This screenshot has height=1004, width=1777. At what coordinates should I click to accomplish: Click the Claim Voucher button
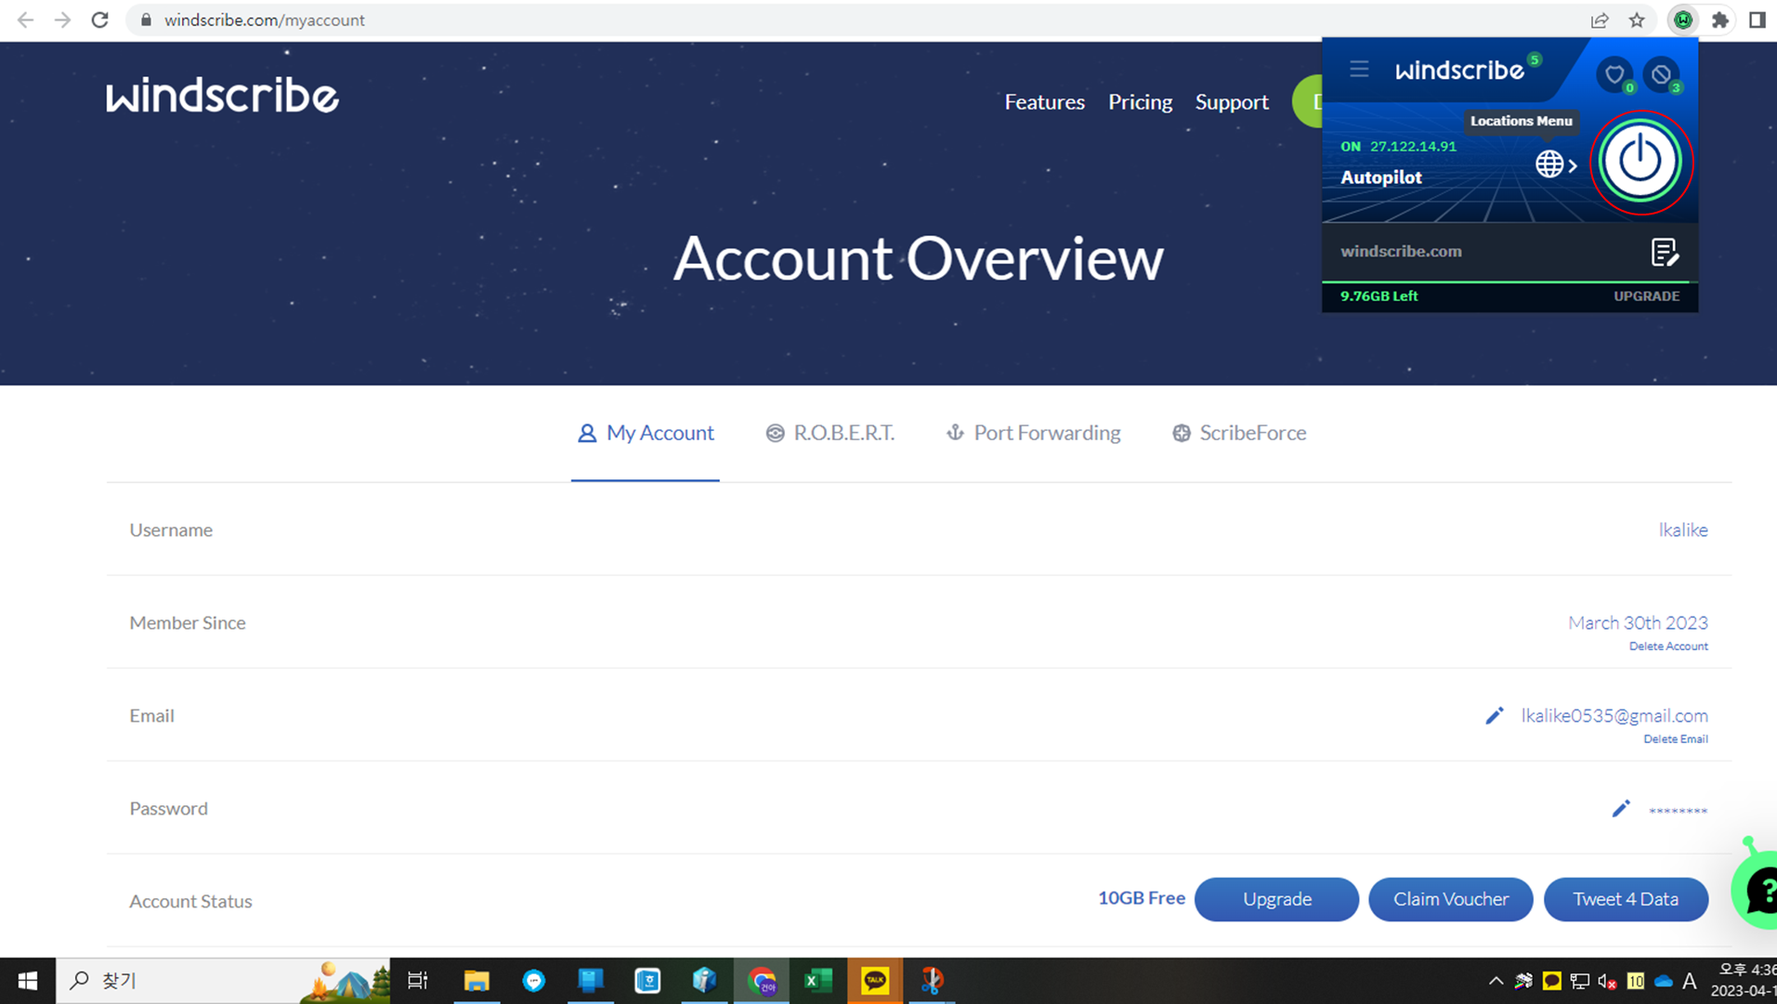pyautogui.click(x=1451, y=899)
